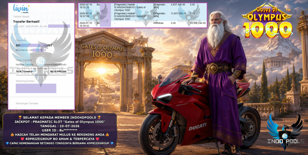Select the 'Metode Transfer' label
This screenshot has height=155, width=308.
[25, 65]
